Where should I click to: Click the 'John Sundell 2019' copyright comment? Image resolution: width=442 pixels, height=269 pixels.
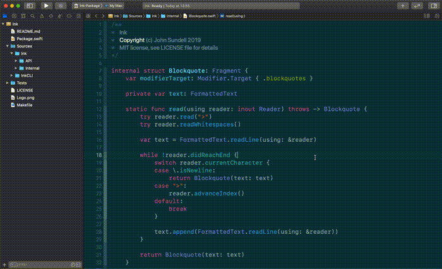click(x=177, y=40)
